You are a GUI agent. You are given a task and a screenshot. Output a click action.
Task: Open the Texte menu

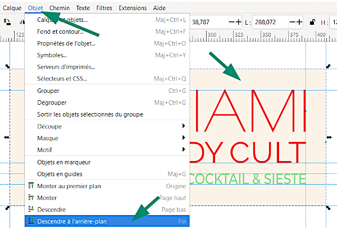(x=83, y=8)
